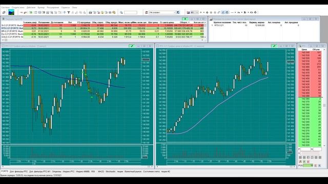Click left chart's bottom horizontal scrollbar
This screenshot has height=184, width=328.
pyautogui.click(x=77, y=167)
